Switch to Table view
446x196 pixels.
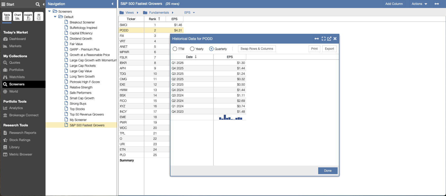coord(7,17)
